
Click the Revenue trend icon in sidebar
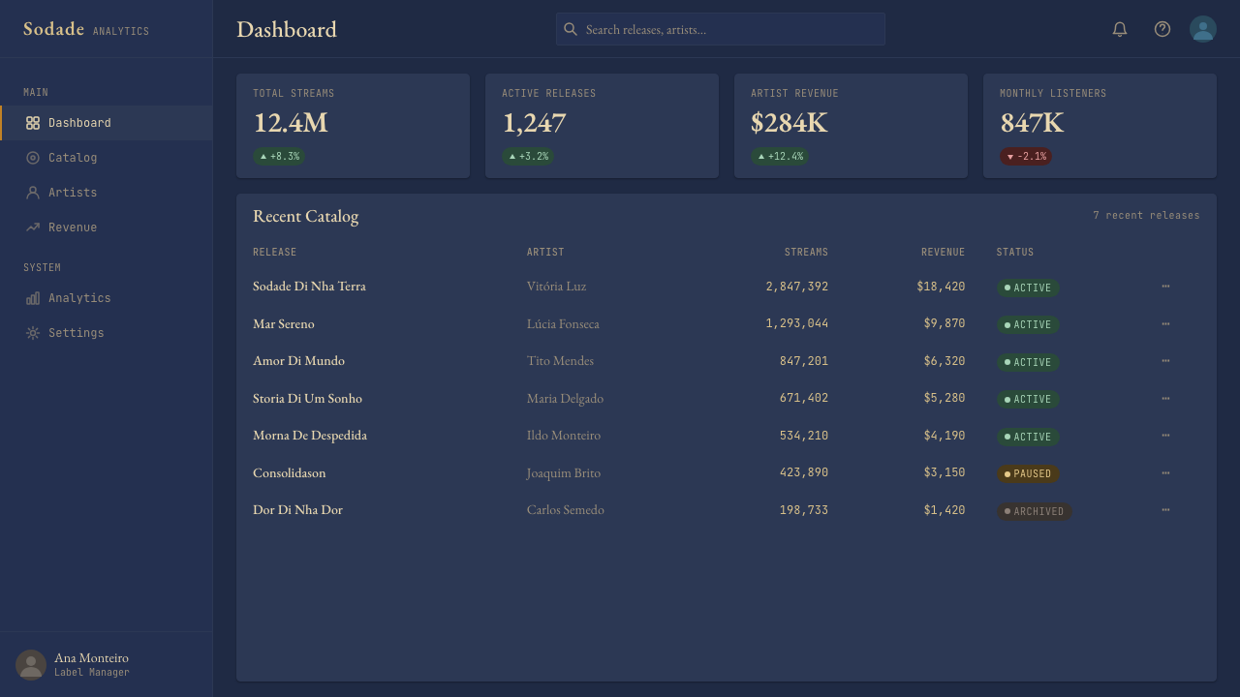tap(33, 227)
